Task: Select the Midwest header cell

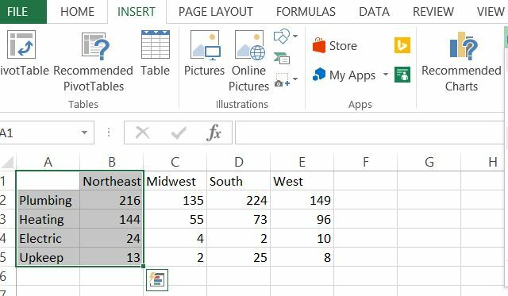Action: pos(175,181)
